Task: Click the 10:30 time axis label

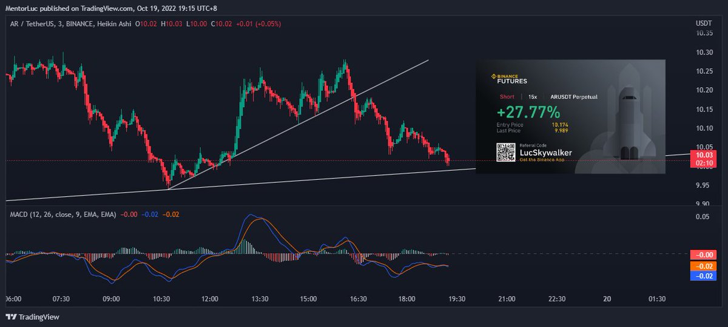Action: click(161, 299)
